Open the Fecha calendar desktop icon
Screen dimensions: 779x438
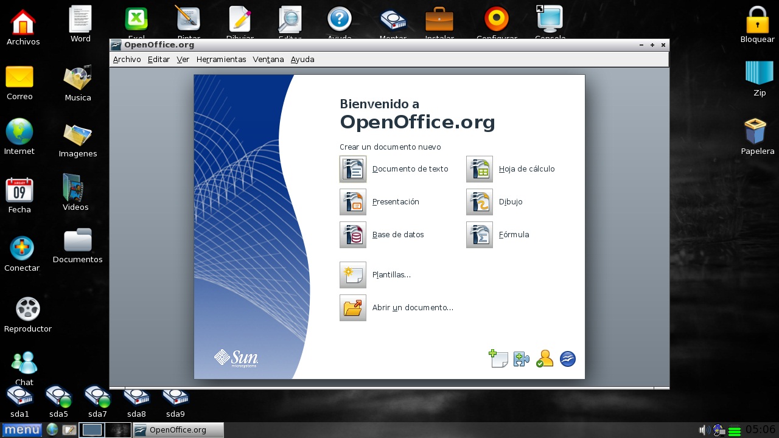pos(19,190)
